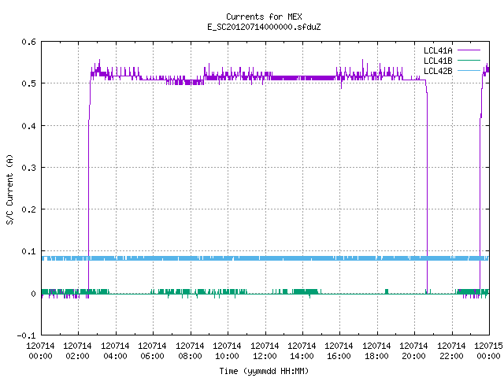The image size is (504, 378).
Task: Click the y-axis tick value -0.1
Action: 26,335
